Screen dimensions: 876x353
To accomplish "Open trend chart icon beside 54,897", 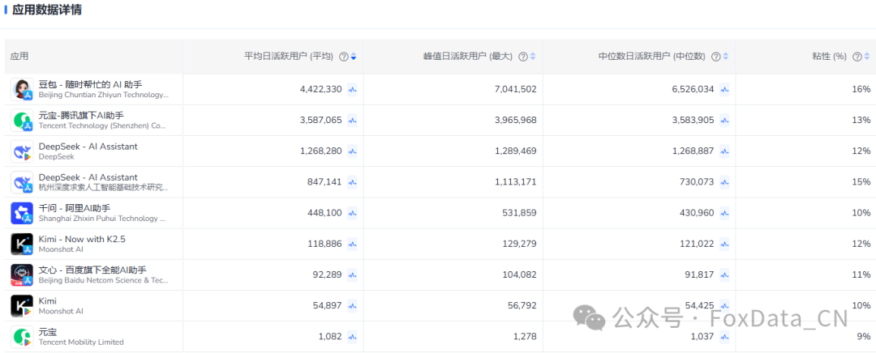I will 352,305.
